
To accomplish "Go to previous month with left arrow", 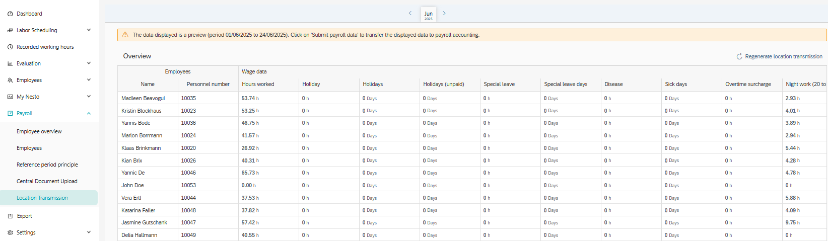I will tap(410, 14).
